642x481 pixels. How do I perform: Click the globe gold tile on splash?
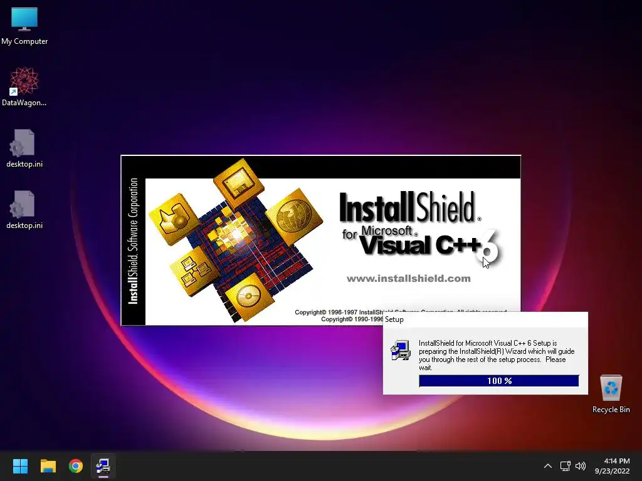pyautogui.click(x=294, y=216)
